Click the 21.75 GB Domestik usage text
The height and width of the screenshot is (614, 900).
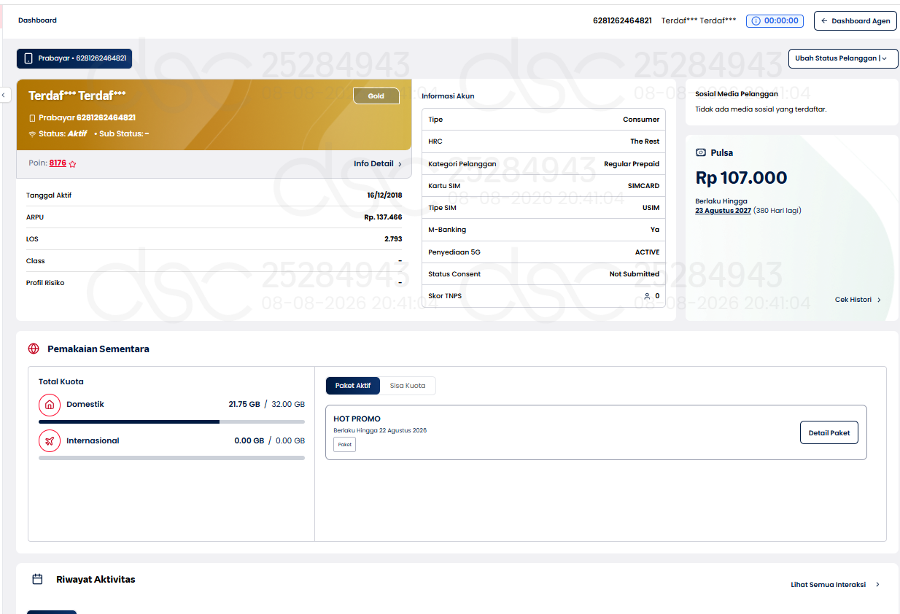[244, 404]
